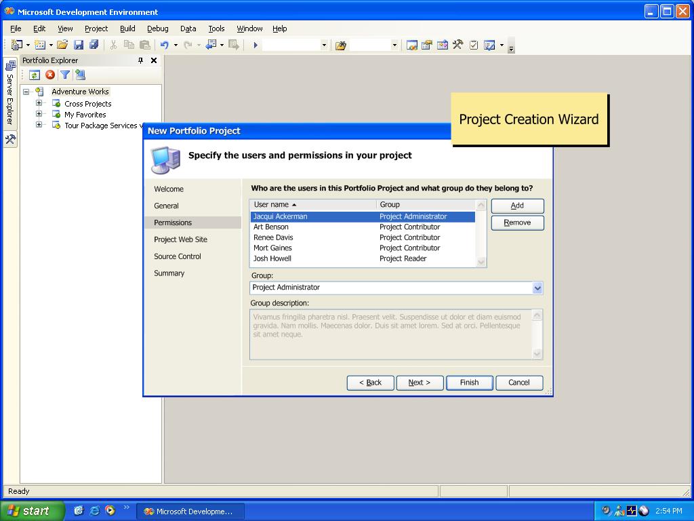Open the Find combo box dropdown

coord(394,45)
